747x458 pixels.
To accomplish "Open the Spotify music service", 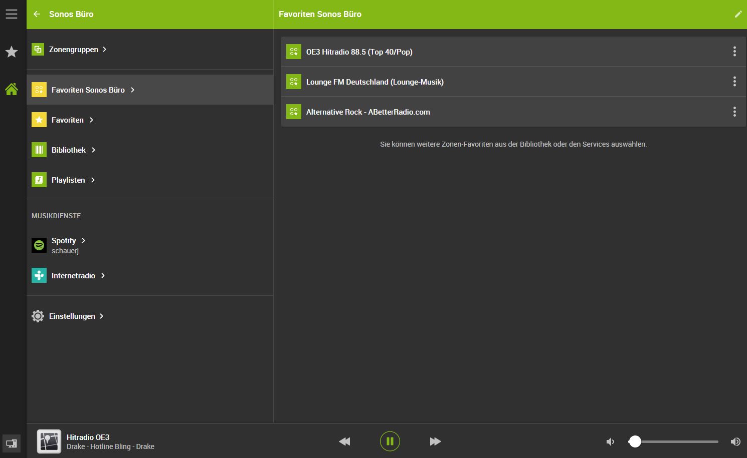I will click(x=150, y=245).
